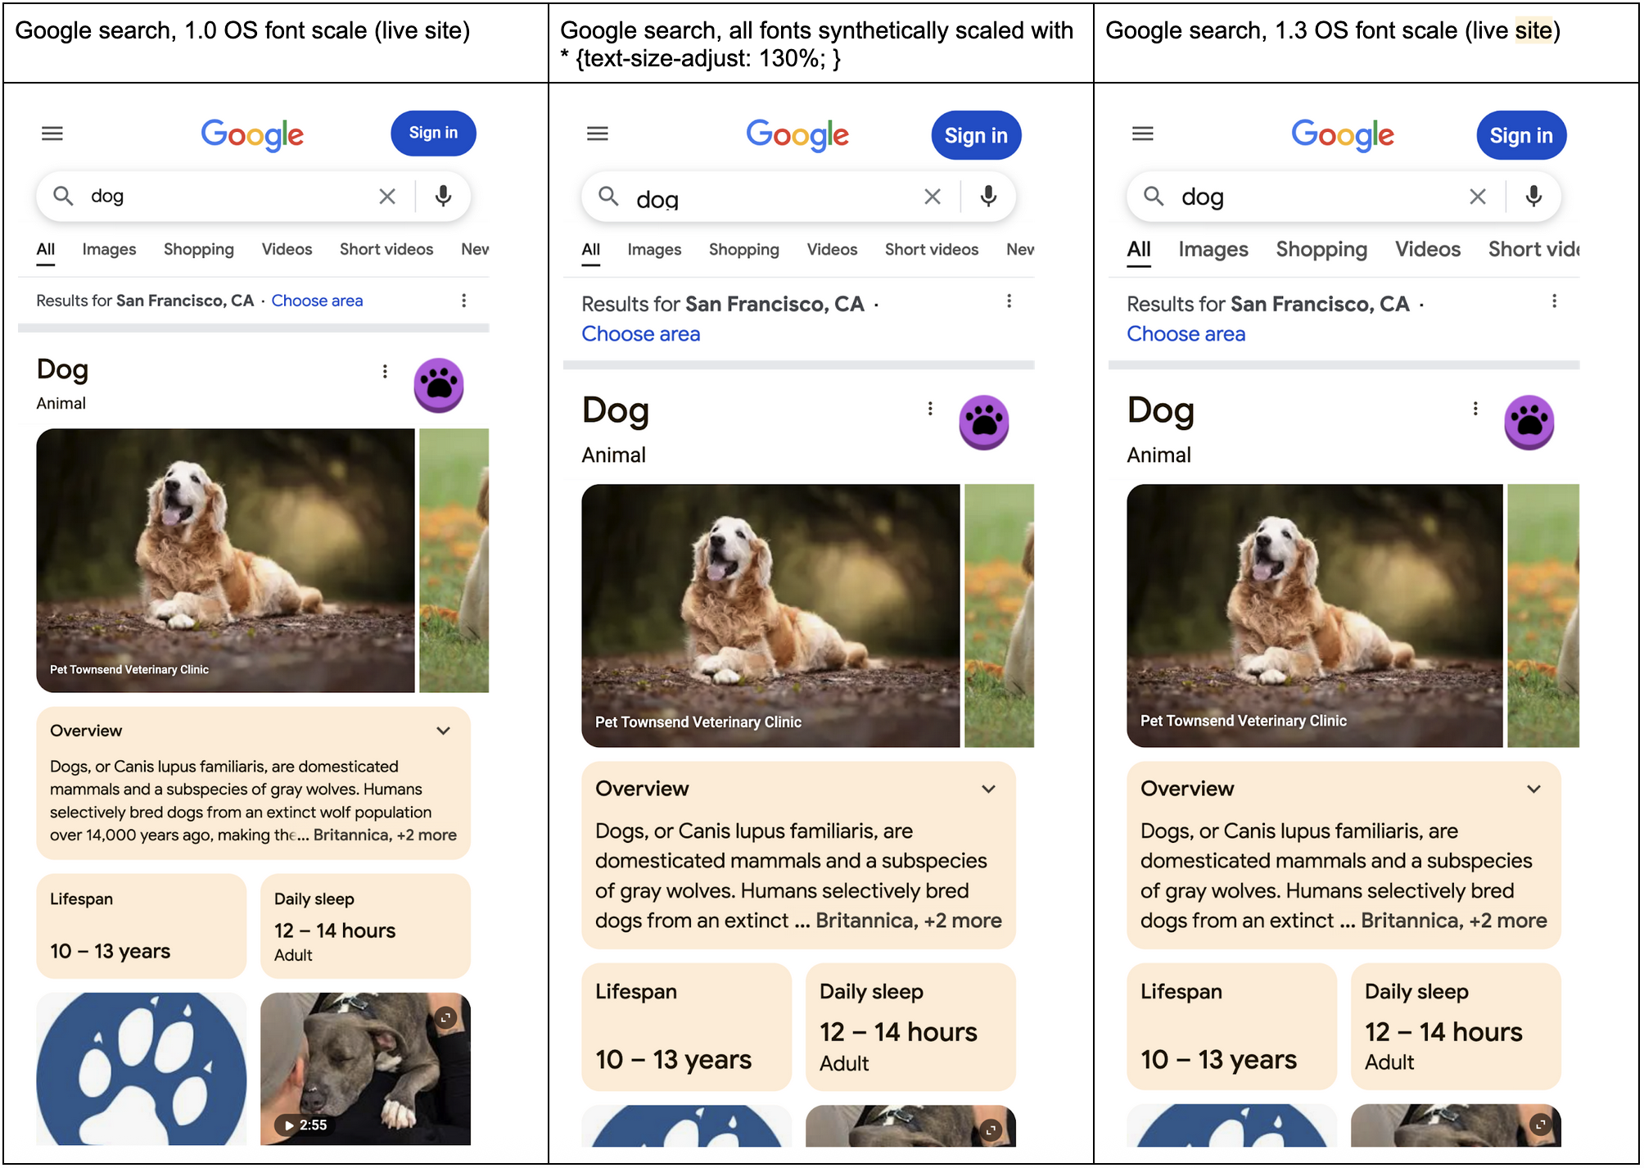The width and height of the screenshot is (1644, 1168).
Task: Click expand icon on sleeping dog video, 1.0 panel
Action: pos(445,1017)
